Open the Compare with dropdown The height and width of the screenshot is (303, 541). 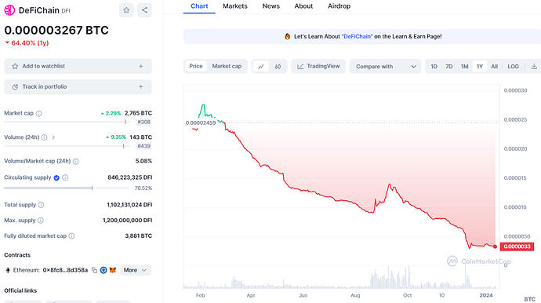pos(386,67)
